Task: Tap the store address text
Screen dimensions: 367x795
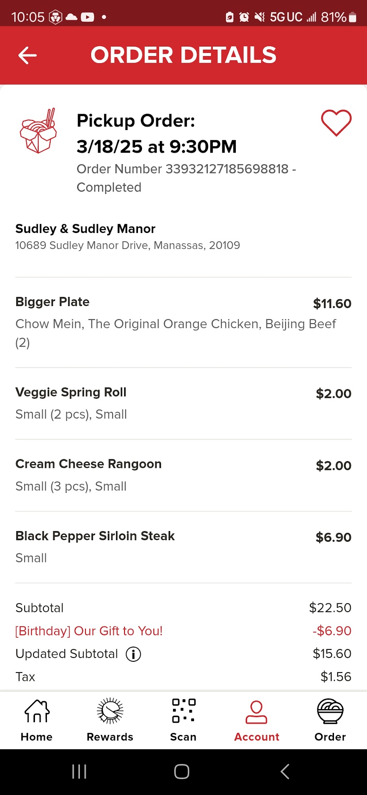Action: (128, 245)
